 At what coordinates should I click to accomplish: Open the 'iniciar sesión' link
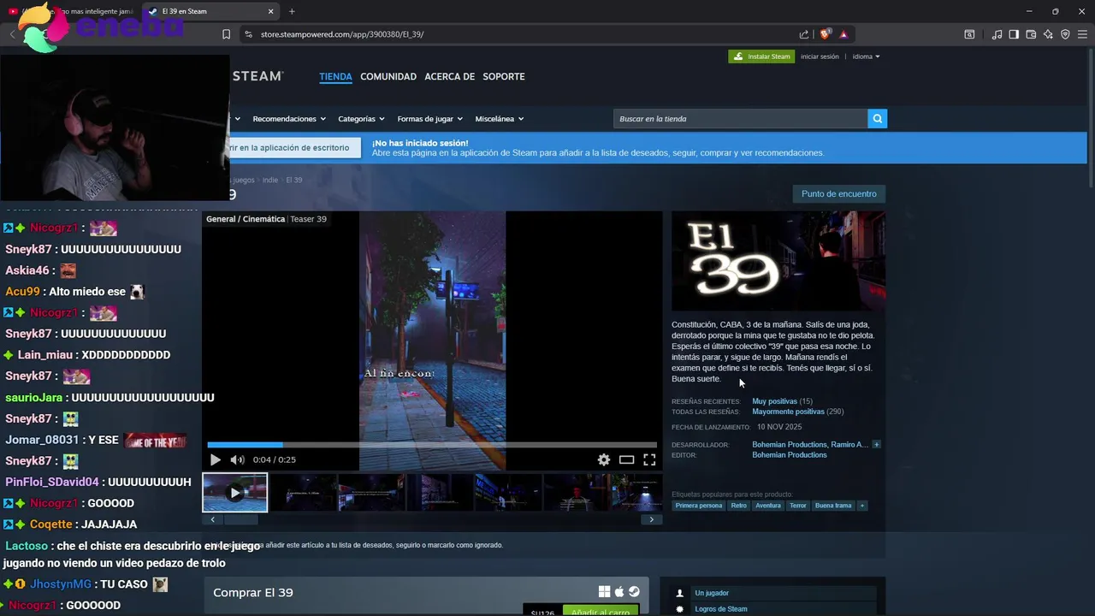[820, 56]
